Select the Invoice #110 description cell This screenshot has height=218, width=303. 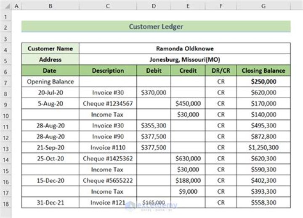(108, 147)
